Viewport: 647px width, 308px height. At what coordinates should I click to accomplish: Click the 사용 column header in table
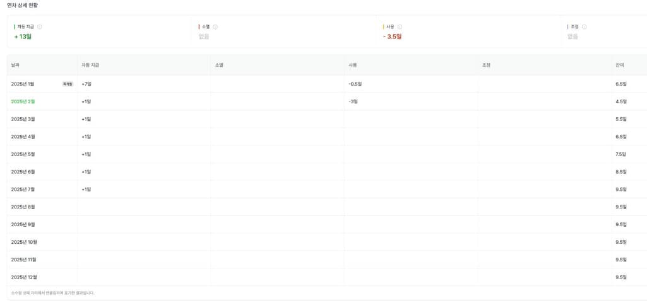click(352, 65)
